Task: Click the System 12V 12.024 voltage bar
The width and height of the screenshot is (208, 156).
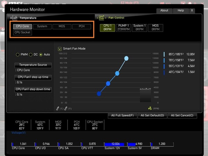Action: 115,144
